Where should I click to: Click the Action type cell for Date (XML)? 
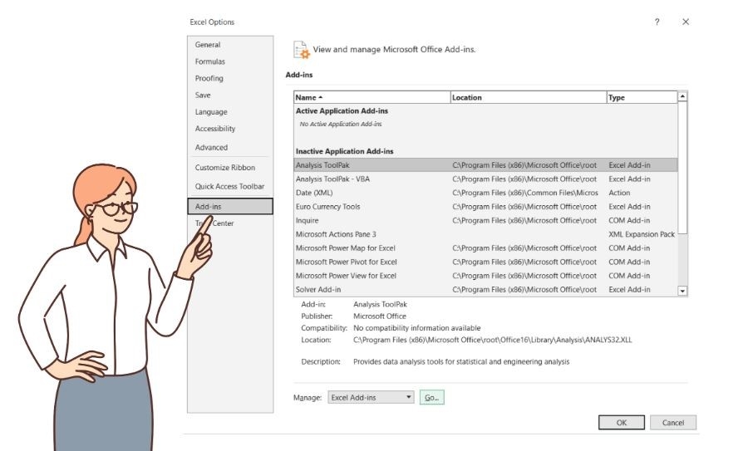tap(619, 193)
